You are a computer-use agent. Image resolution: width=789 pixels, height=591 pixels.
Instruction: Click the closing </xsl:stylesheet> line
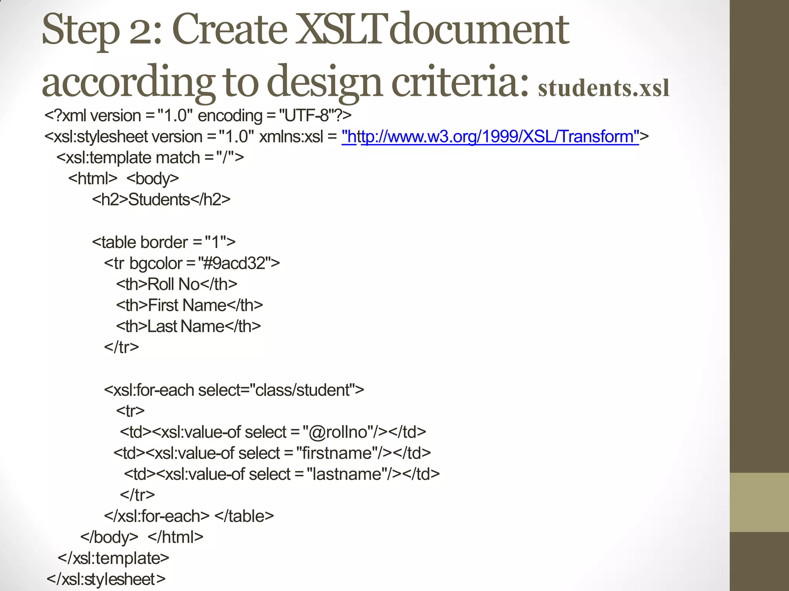tap(106, 579)
